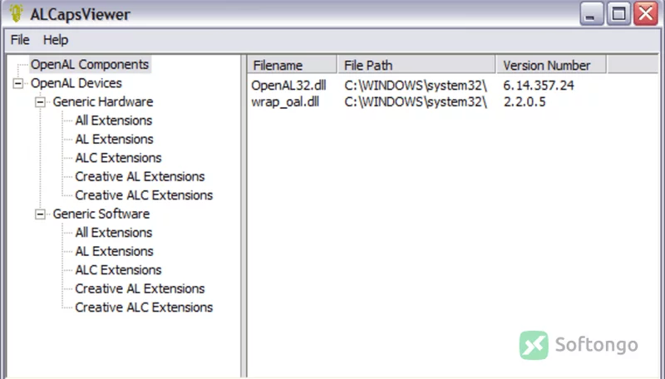Open the Help menu
The width and height of the screenshot is (665, 379).
56,40
